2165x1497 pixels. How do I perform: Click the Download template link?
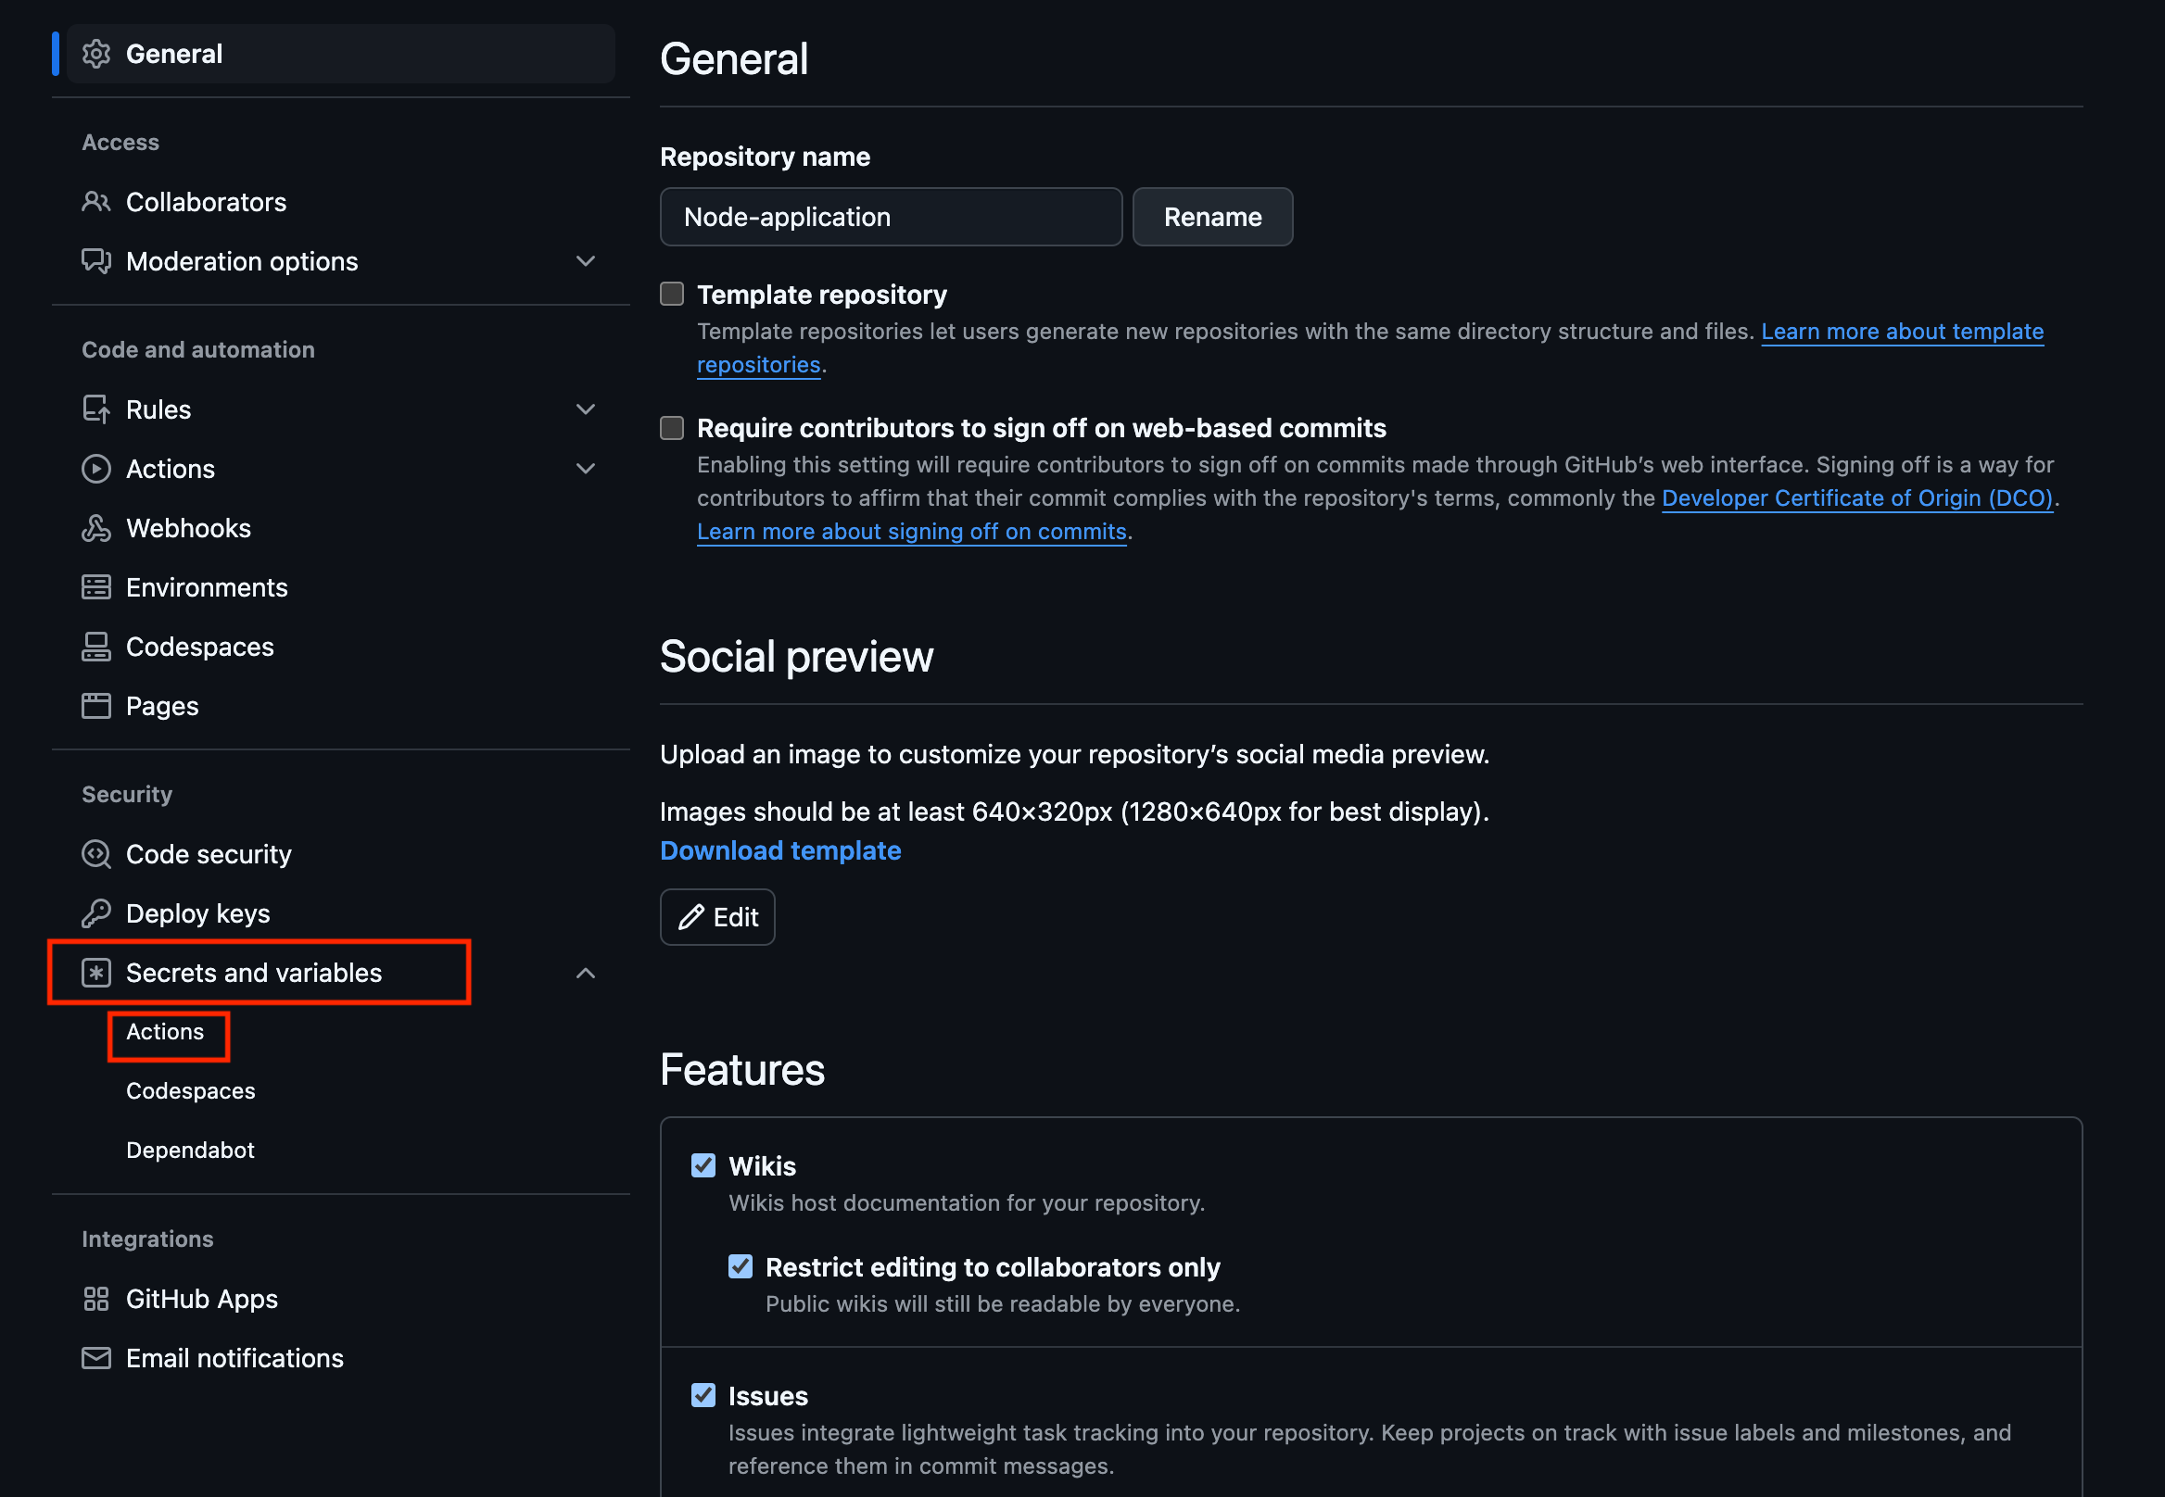(779, 849)
